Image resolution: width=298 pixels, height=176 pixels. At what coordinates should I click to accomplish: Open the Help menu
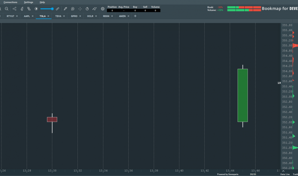click(42, 2)
